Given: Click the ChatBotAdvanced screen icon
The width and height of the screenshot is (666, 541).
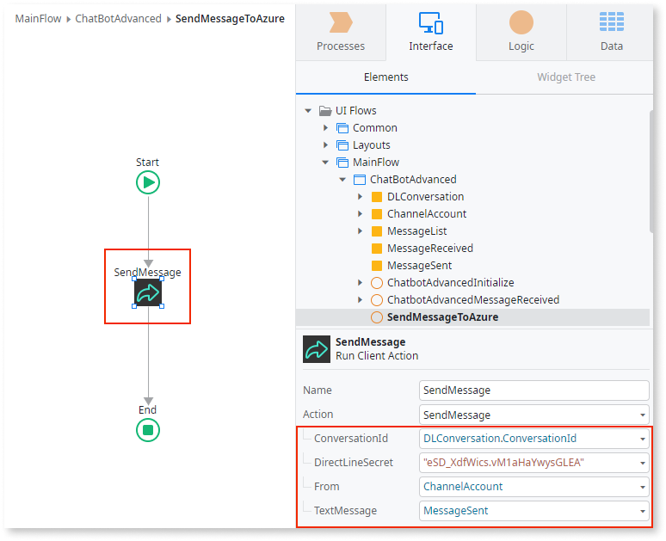Looking at the screenshot, I should (360, 180).
